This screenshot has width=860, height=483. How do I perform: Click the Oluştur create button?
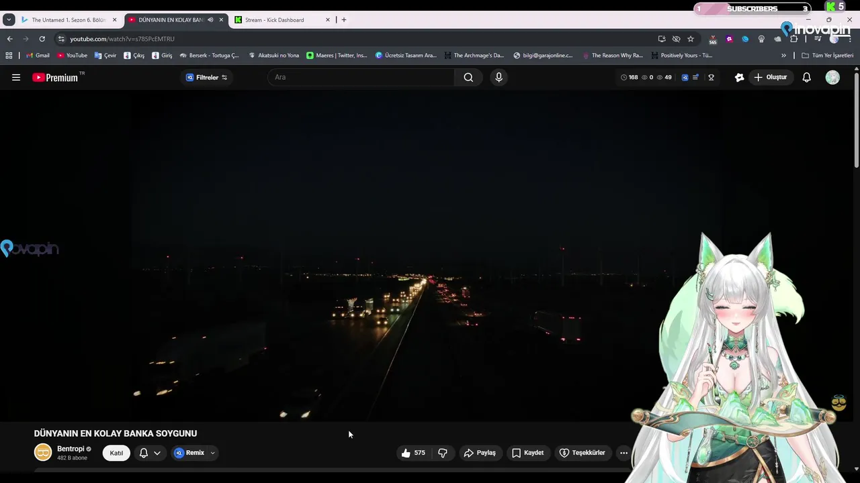[x=771, y=77]
